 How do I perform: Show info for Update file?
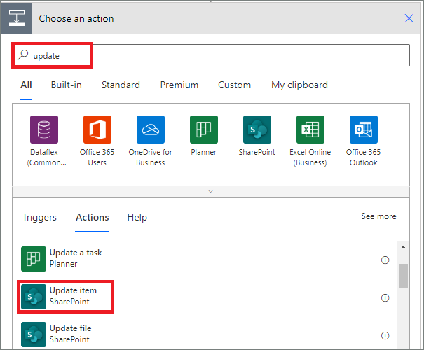pos(385,336)
